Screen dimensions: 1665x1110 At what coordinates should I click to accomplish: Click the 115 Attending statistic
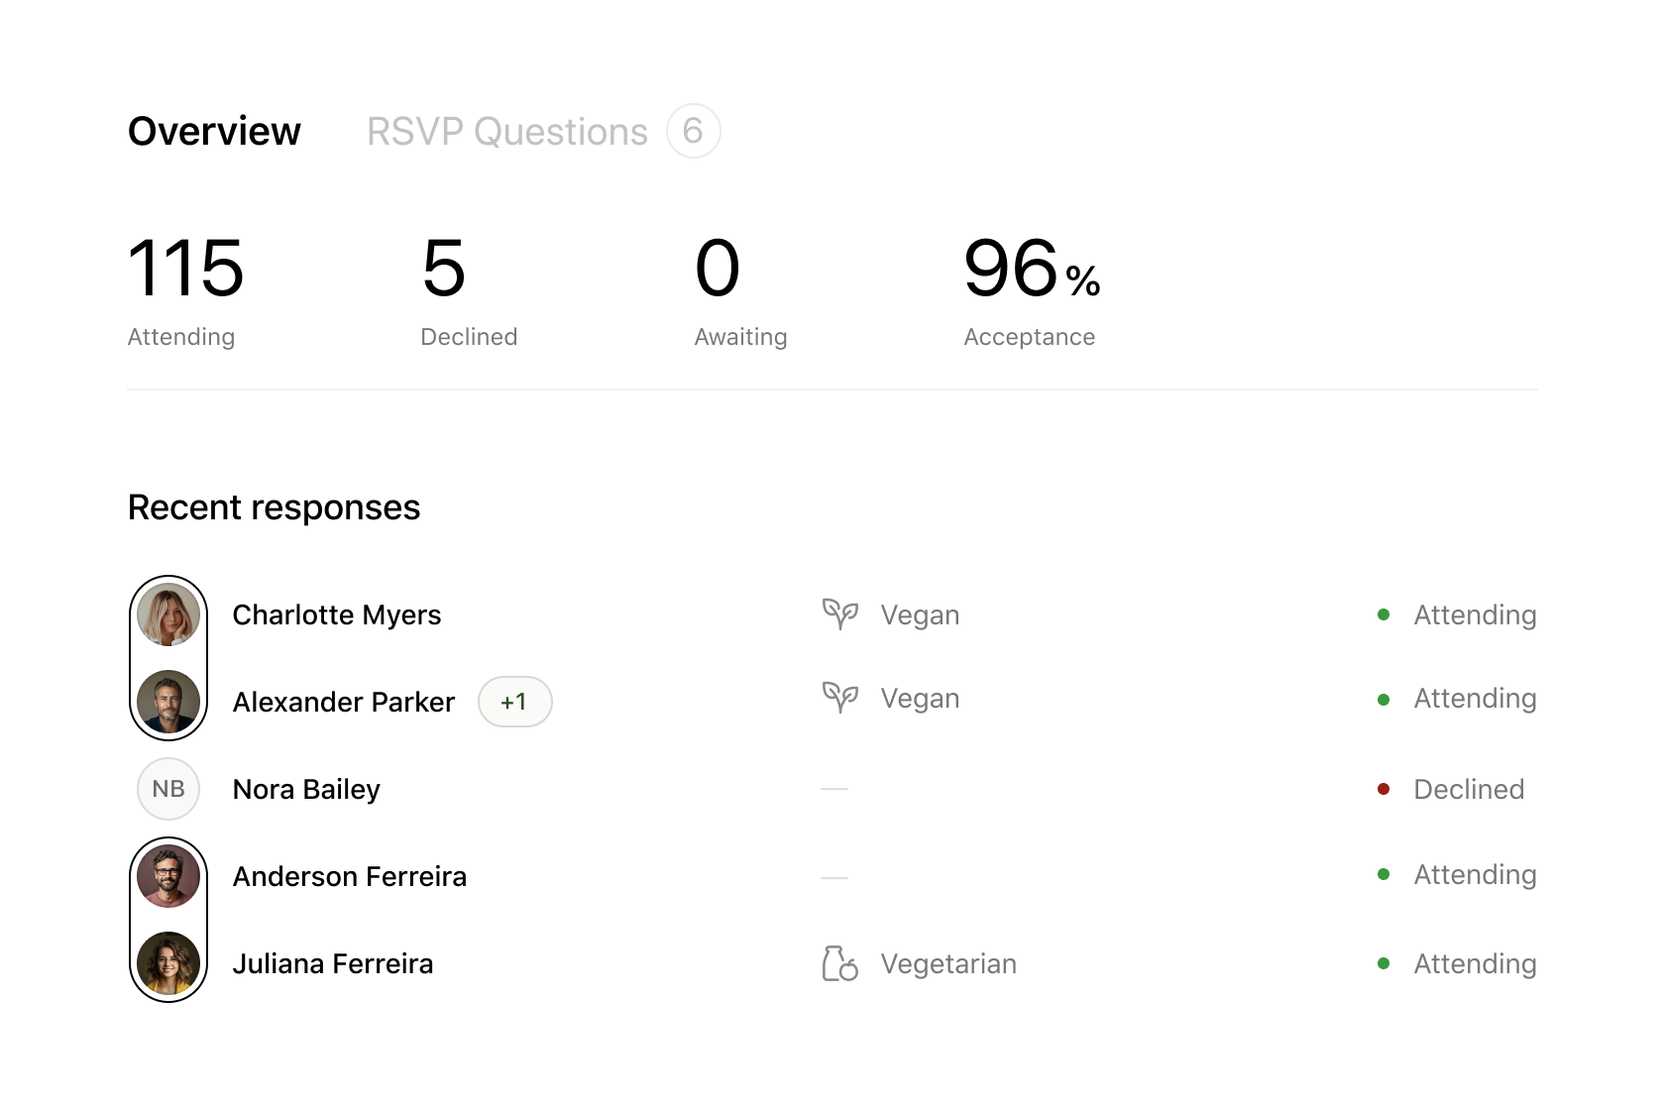(185, 289)
